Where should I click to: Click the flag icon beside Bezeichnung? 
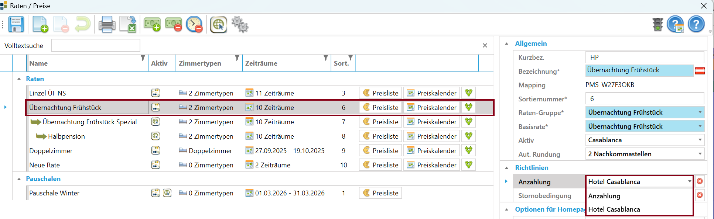coord(700,71)
